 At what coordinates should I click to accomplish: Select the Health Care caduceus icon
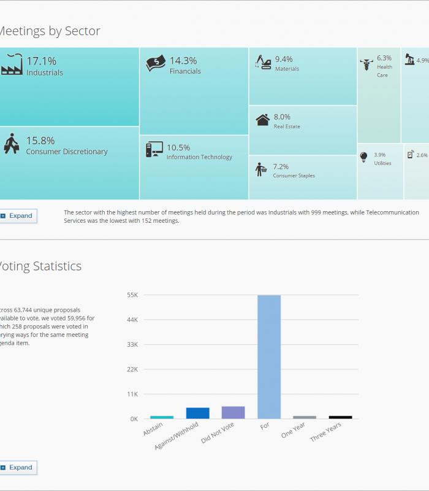click(x=366, y=64)
